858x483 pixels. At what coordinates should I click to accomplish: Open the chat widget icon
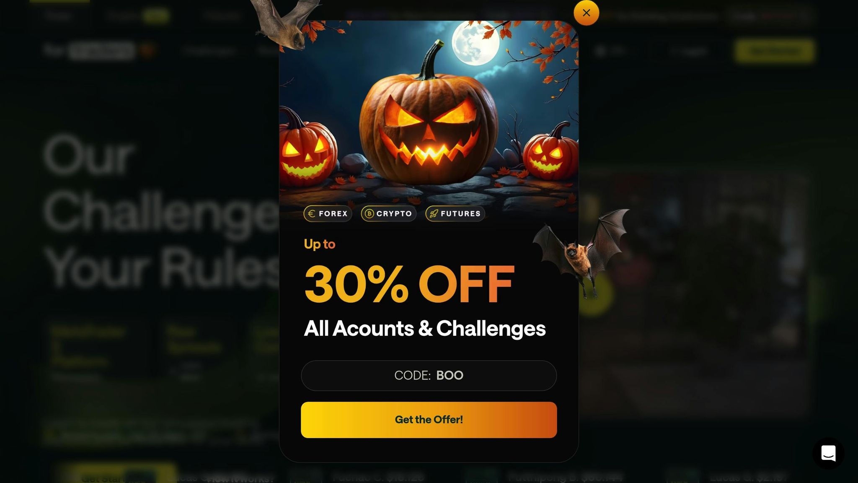828,453
